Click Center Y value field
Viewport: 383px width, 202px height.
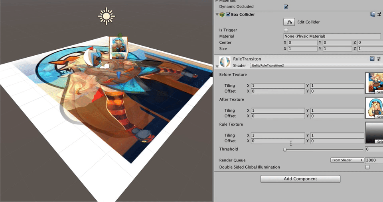pyautogui.click(x=338, y=42)
